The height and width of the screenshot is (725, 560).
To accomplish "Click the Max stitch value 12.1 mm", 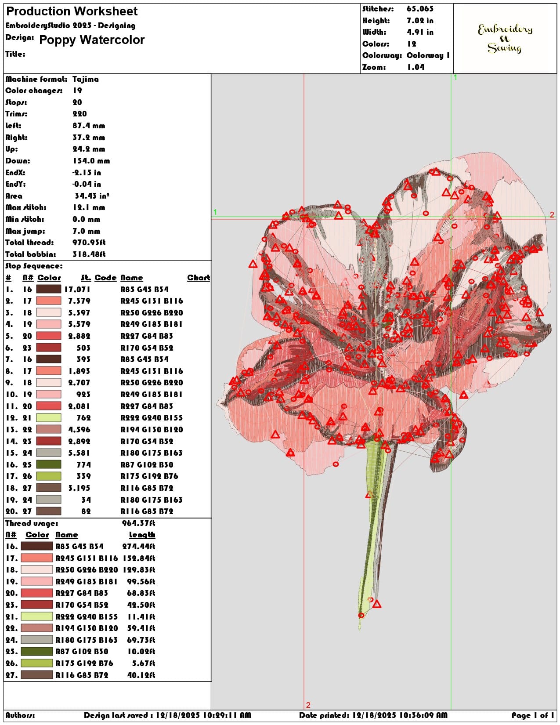I will coord(89,207).
